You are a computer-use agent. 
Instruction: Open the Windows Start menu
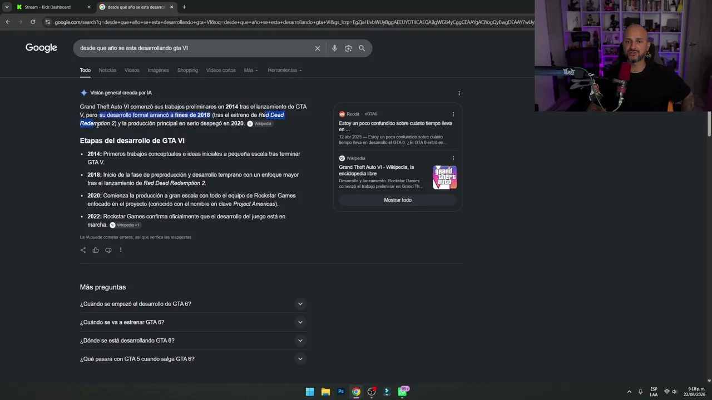[310, 392]
